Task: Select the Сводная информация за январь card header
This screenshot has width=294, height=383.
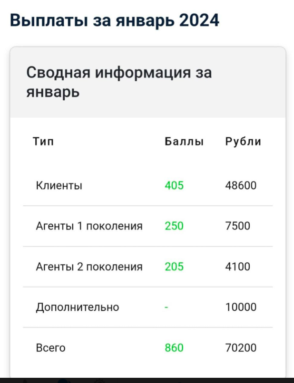Action: (x=119, y=81)
